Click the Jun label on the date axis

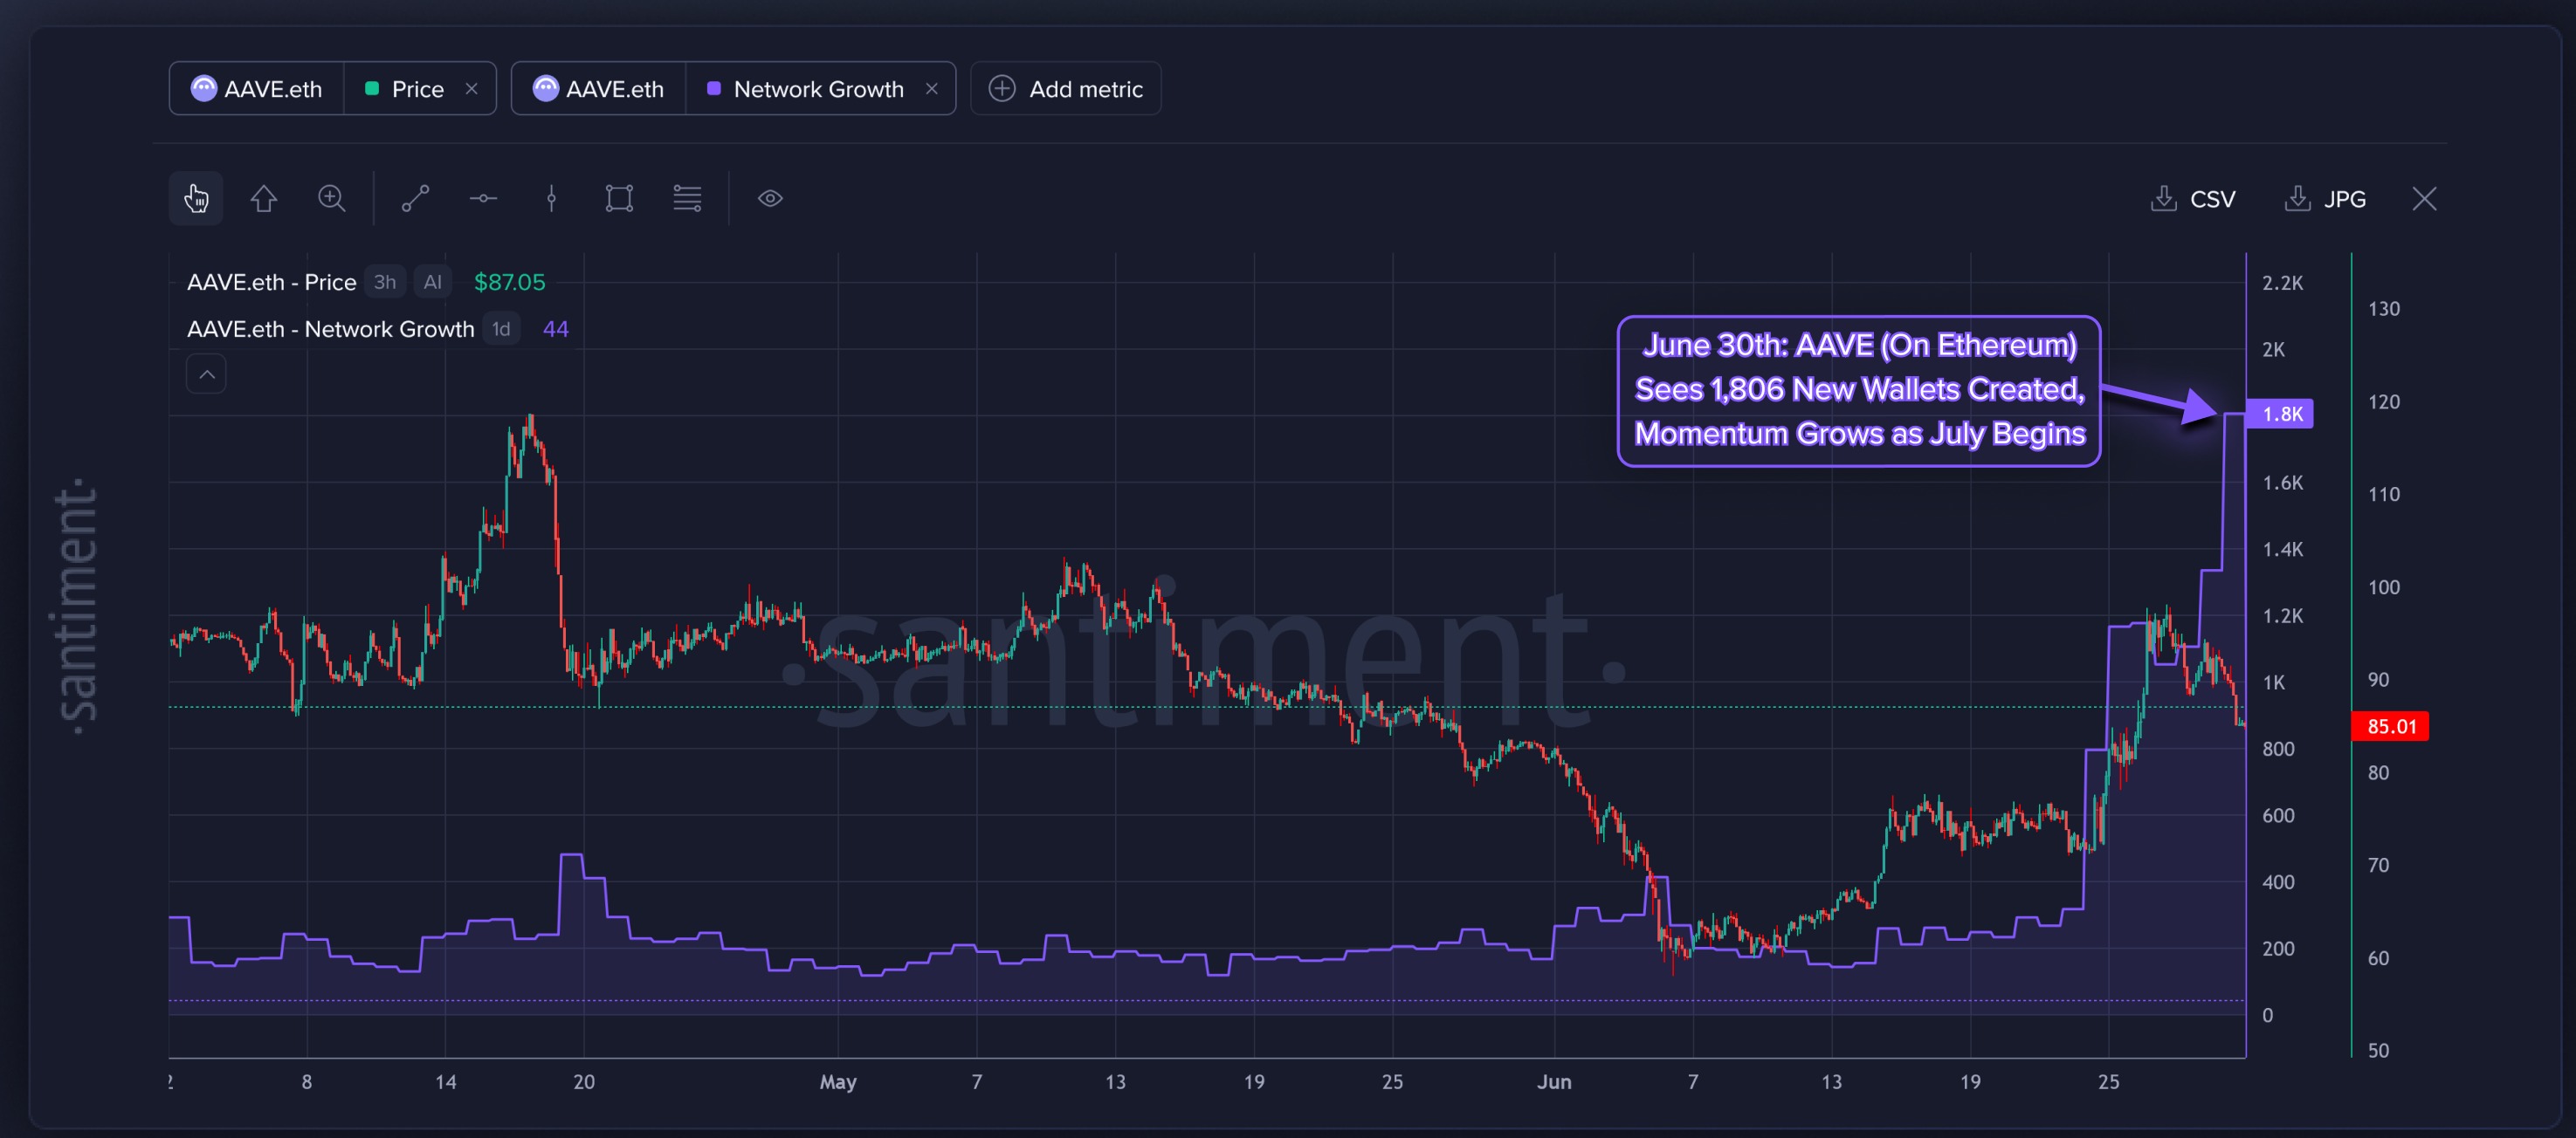1554,1082
